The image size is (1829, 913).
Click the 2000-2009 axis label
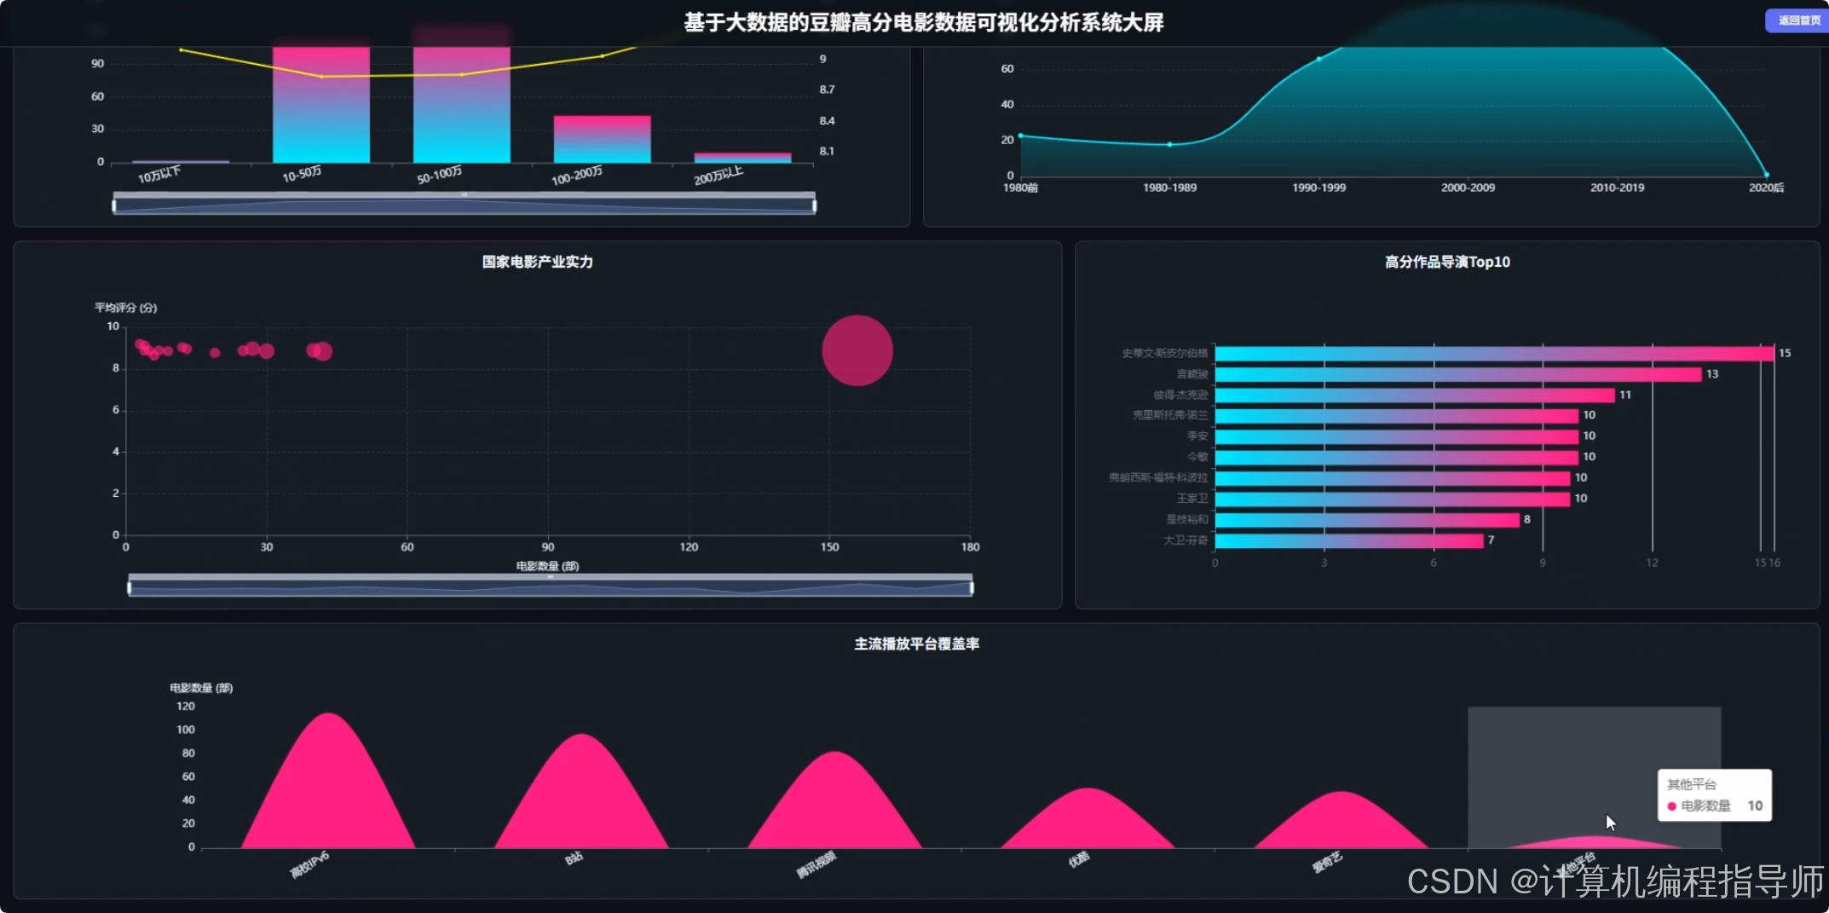[1468, 188]
